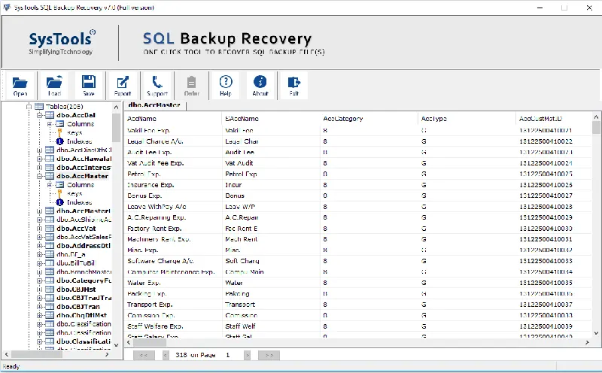
Task: Open the Help question mark icon
Action: pos(226,86)
